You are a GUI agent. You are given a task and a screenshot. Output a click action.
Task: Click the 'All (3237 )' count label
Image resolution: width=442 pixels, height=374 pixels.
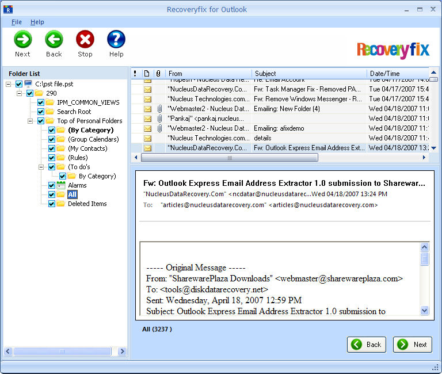157,329
